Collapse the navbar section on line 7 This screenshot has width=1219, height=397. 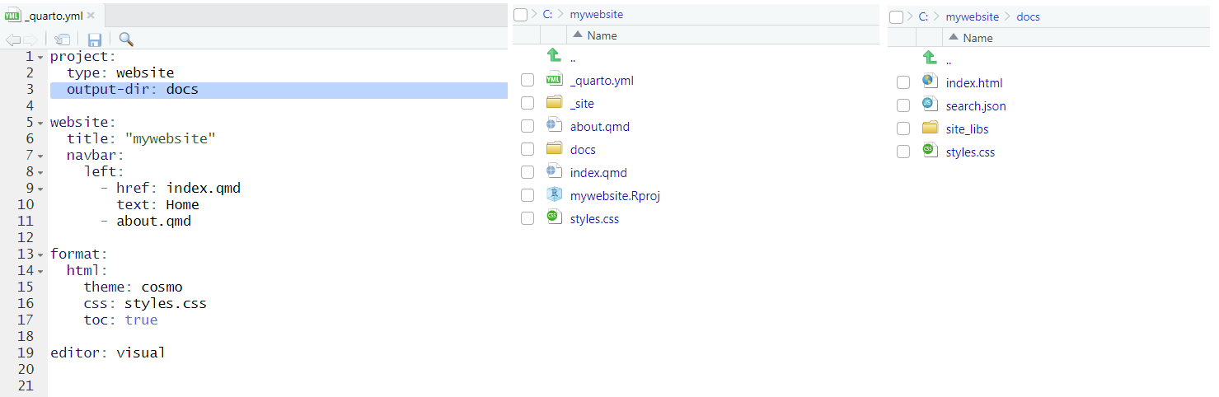(x=40, y=156)
